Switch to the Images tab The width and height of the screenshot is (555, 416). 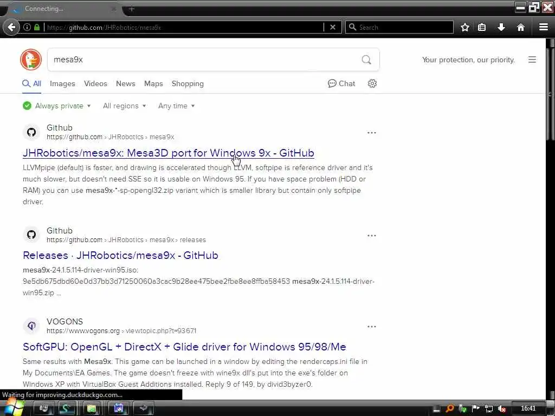tap(62, 83)
